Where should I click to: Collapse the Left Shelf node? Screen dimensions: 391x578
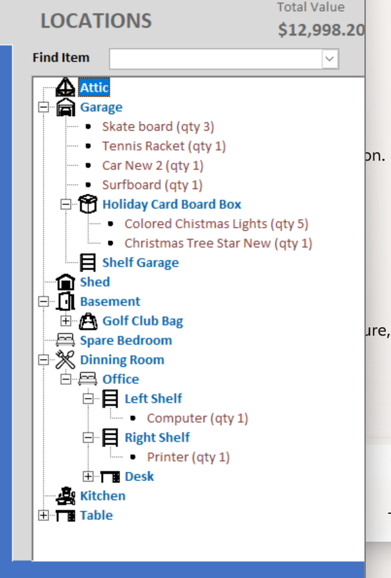coord(88,399)
